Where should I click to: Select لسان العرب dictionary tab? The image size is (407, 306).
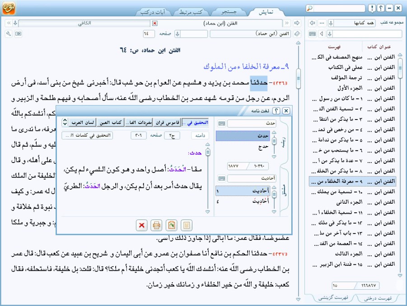click(x=83, y=122)
